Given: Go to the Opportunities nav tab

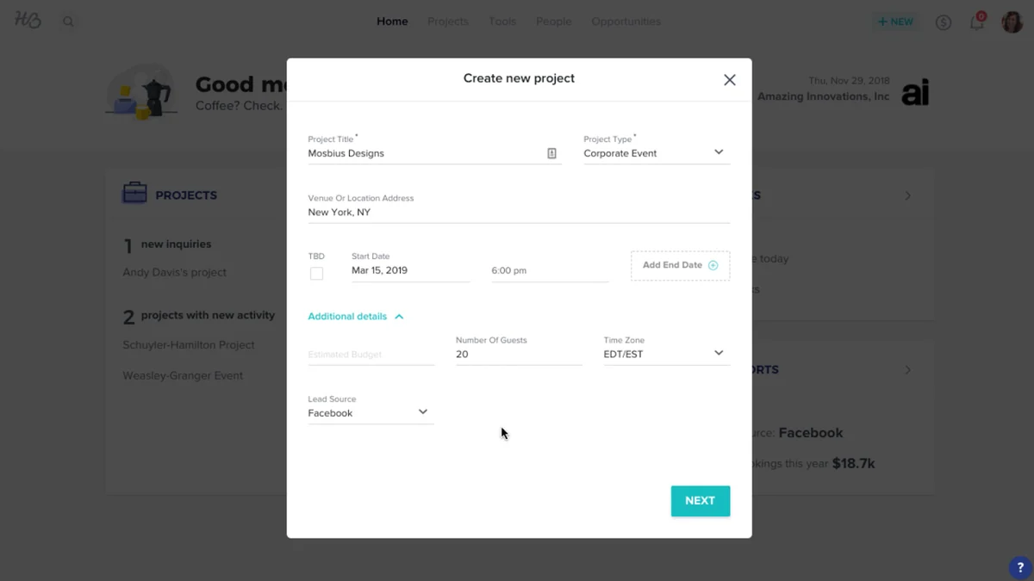Looking at the screenshot, I should pyautogui.click(x=626, y=22).
